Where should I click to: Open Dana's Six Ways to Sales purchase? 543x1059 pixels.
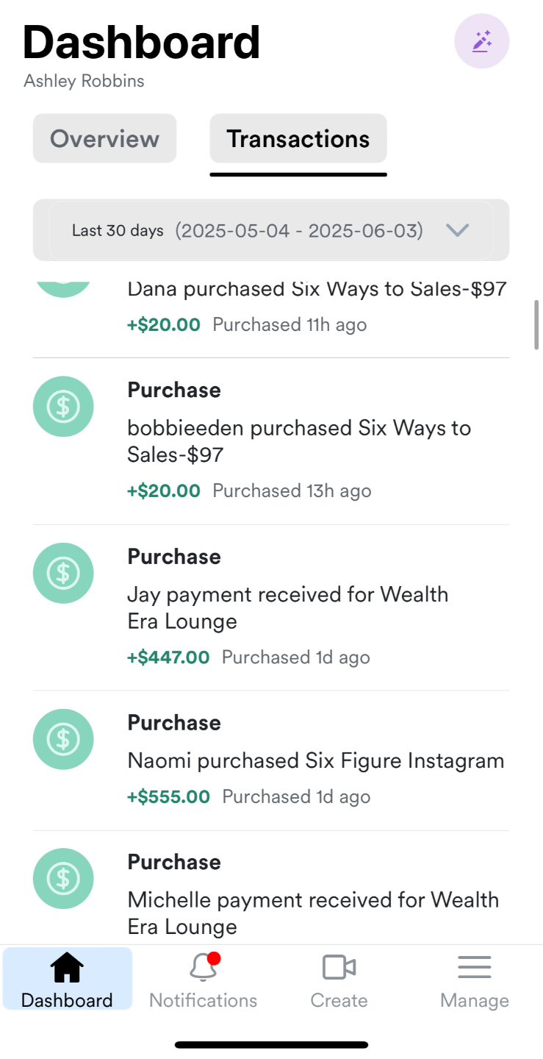coord(317,289)
